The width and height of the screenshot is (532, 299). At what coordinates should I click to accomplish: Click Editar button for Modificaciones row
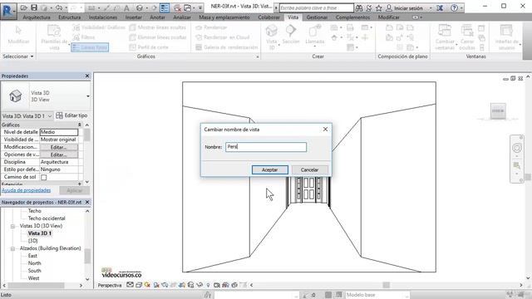coord(59,147)
